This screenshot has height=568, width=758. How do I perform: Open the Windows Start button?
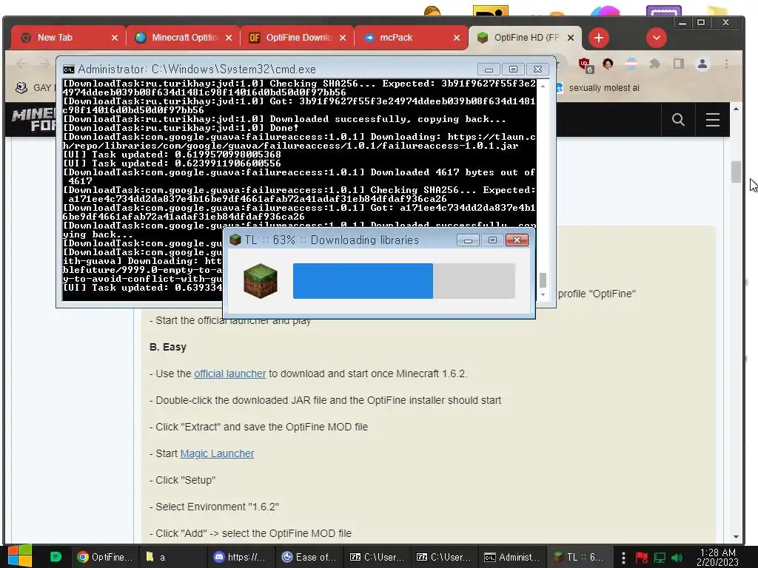pos(19,556)
